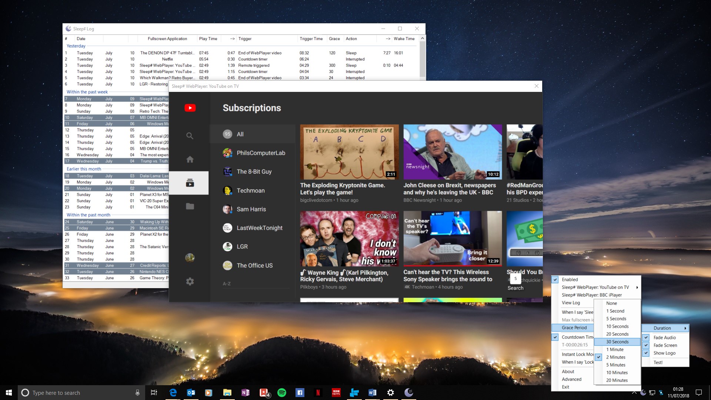Open the John Cleese on Brexit video thumbnail

tap(452, 152)
